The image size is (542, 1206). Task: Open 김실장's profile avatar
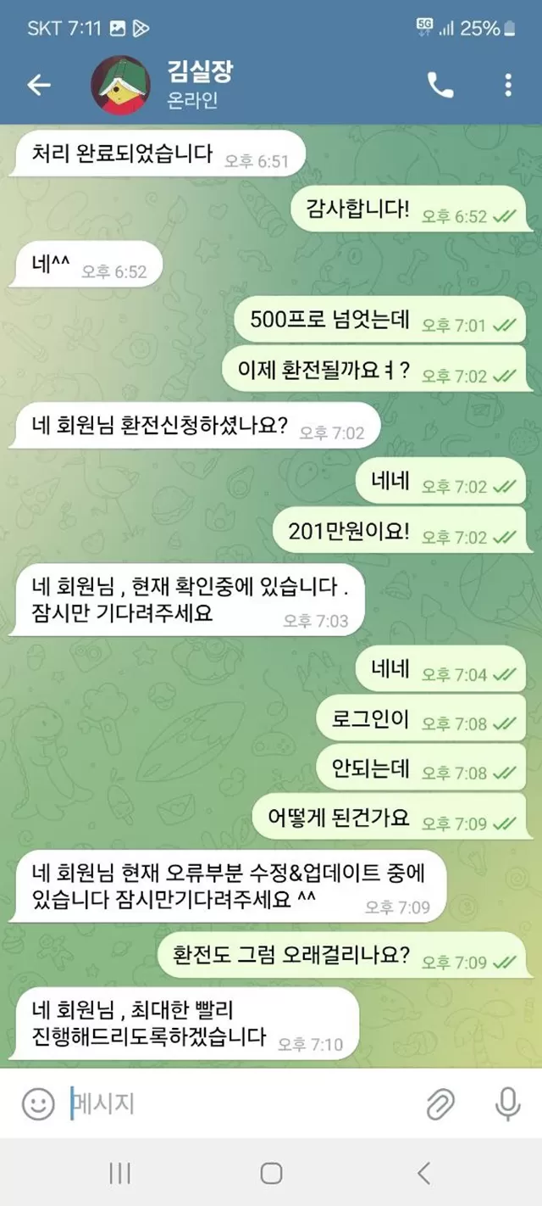[x=120, y=85]
